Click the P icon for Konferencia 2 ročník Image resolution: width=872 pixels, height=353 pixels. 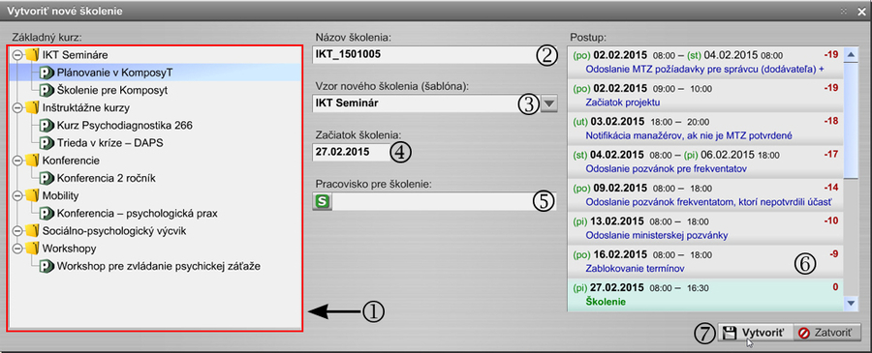coord(47,178)
